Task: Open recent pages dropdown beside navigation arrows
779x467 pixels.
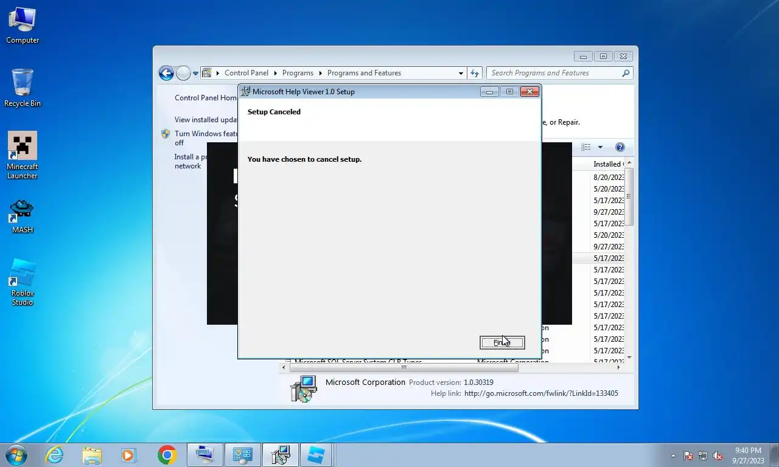Action: [196, 74]
